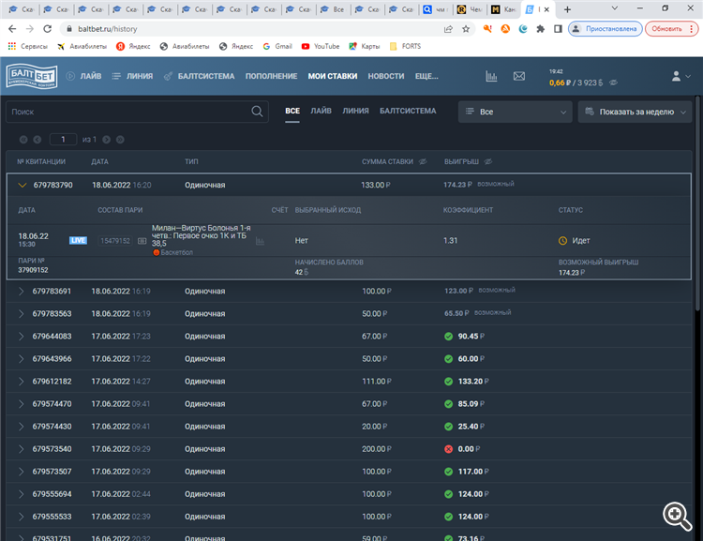Open ПОПОЛНЕНИЕ page

(x=271, y=76)
